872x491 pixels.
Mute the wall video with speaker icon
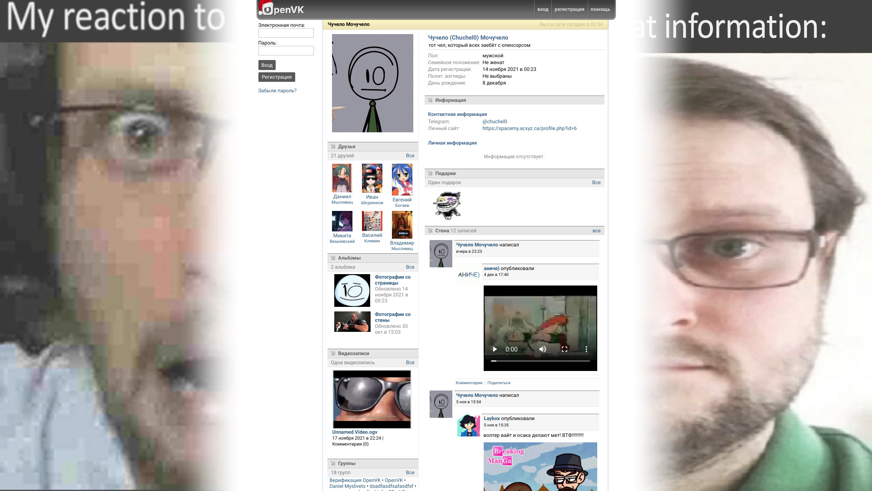pos(542,349)
